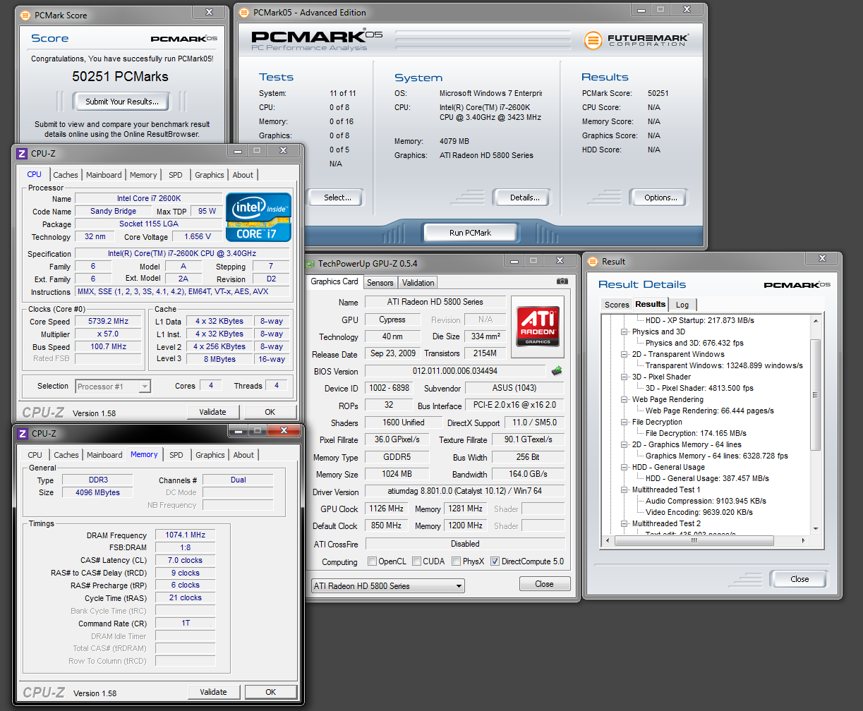Click the Details button under System
This screenshot has height=711, width=863.
click(524, 197)
